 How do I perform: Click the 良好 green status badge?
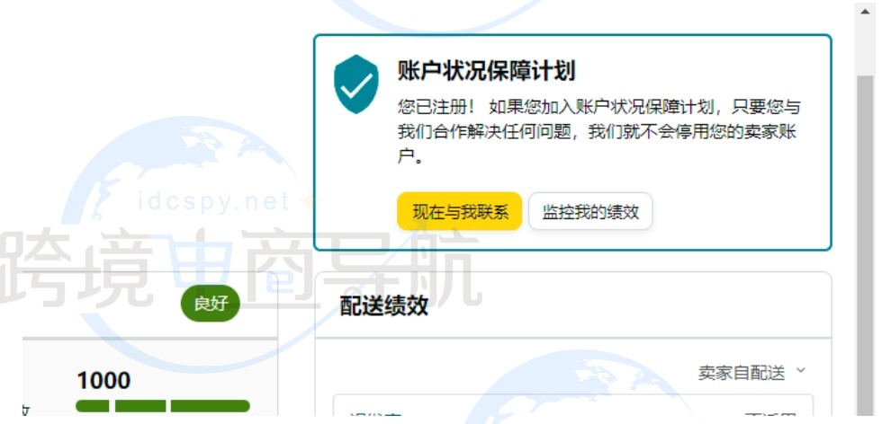click(x=211, y=304)
